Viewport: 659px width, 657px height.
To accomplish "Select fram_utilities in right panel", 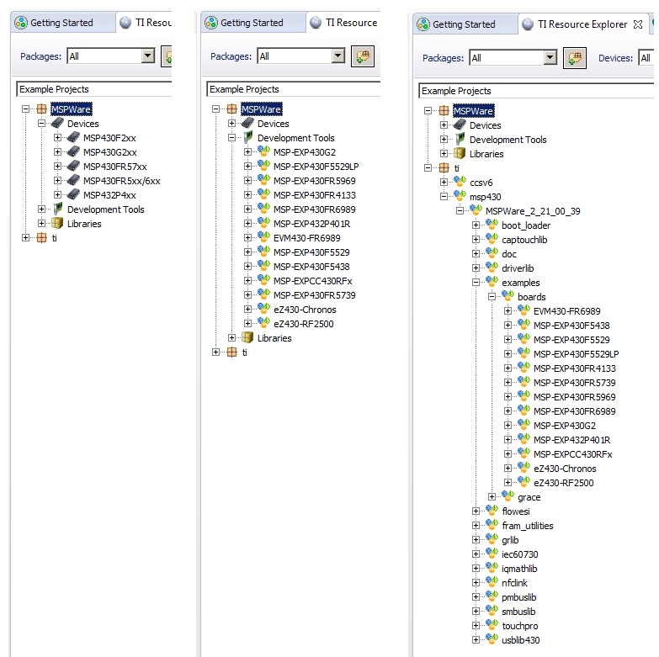I will (x=528, y=526).
